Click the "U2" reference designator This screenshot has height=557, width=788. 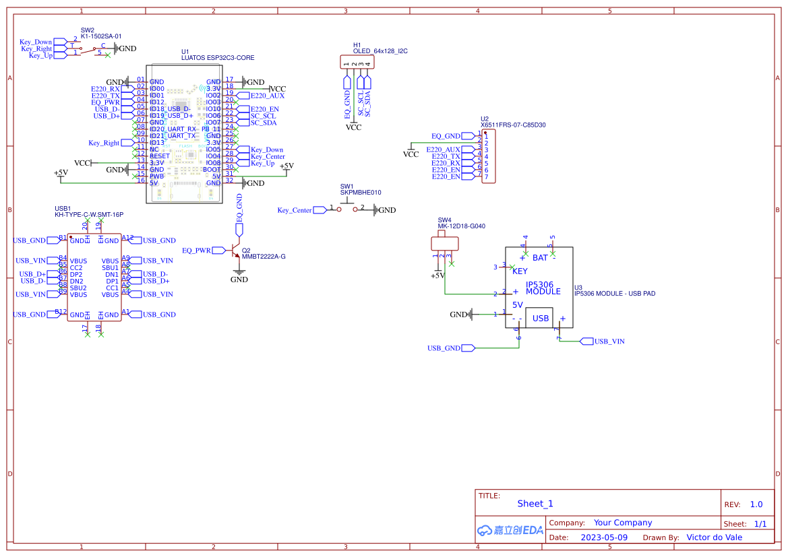(x=485, y=119)
